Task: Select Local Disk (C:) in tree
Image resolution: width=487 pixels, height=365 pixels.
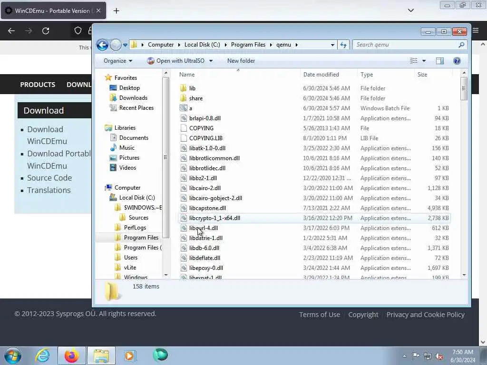Action: click(137, 198)
